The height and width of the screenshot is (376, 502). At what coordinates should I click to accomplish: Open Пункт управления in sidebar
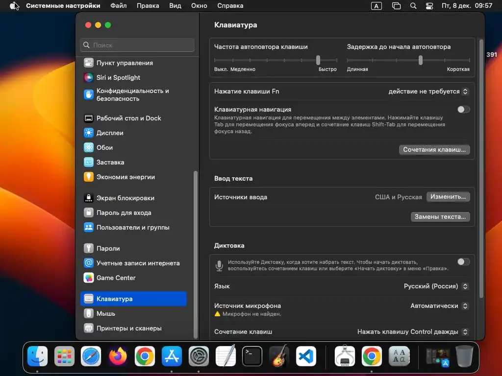pyautogui.click(x=133, y=63)
